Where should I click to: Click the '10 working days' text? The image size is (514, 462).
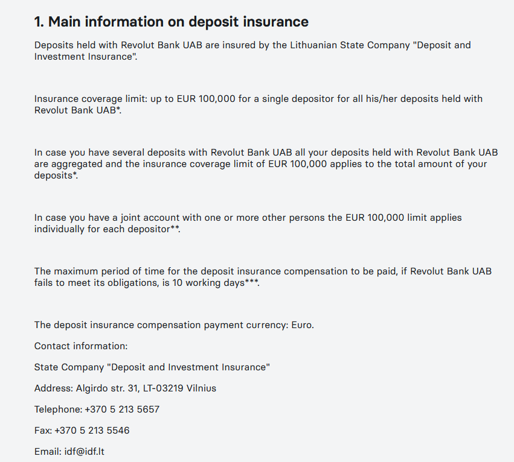[x=208, y=283]
